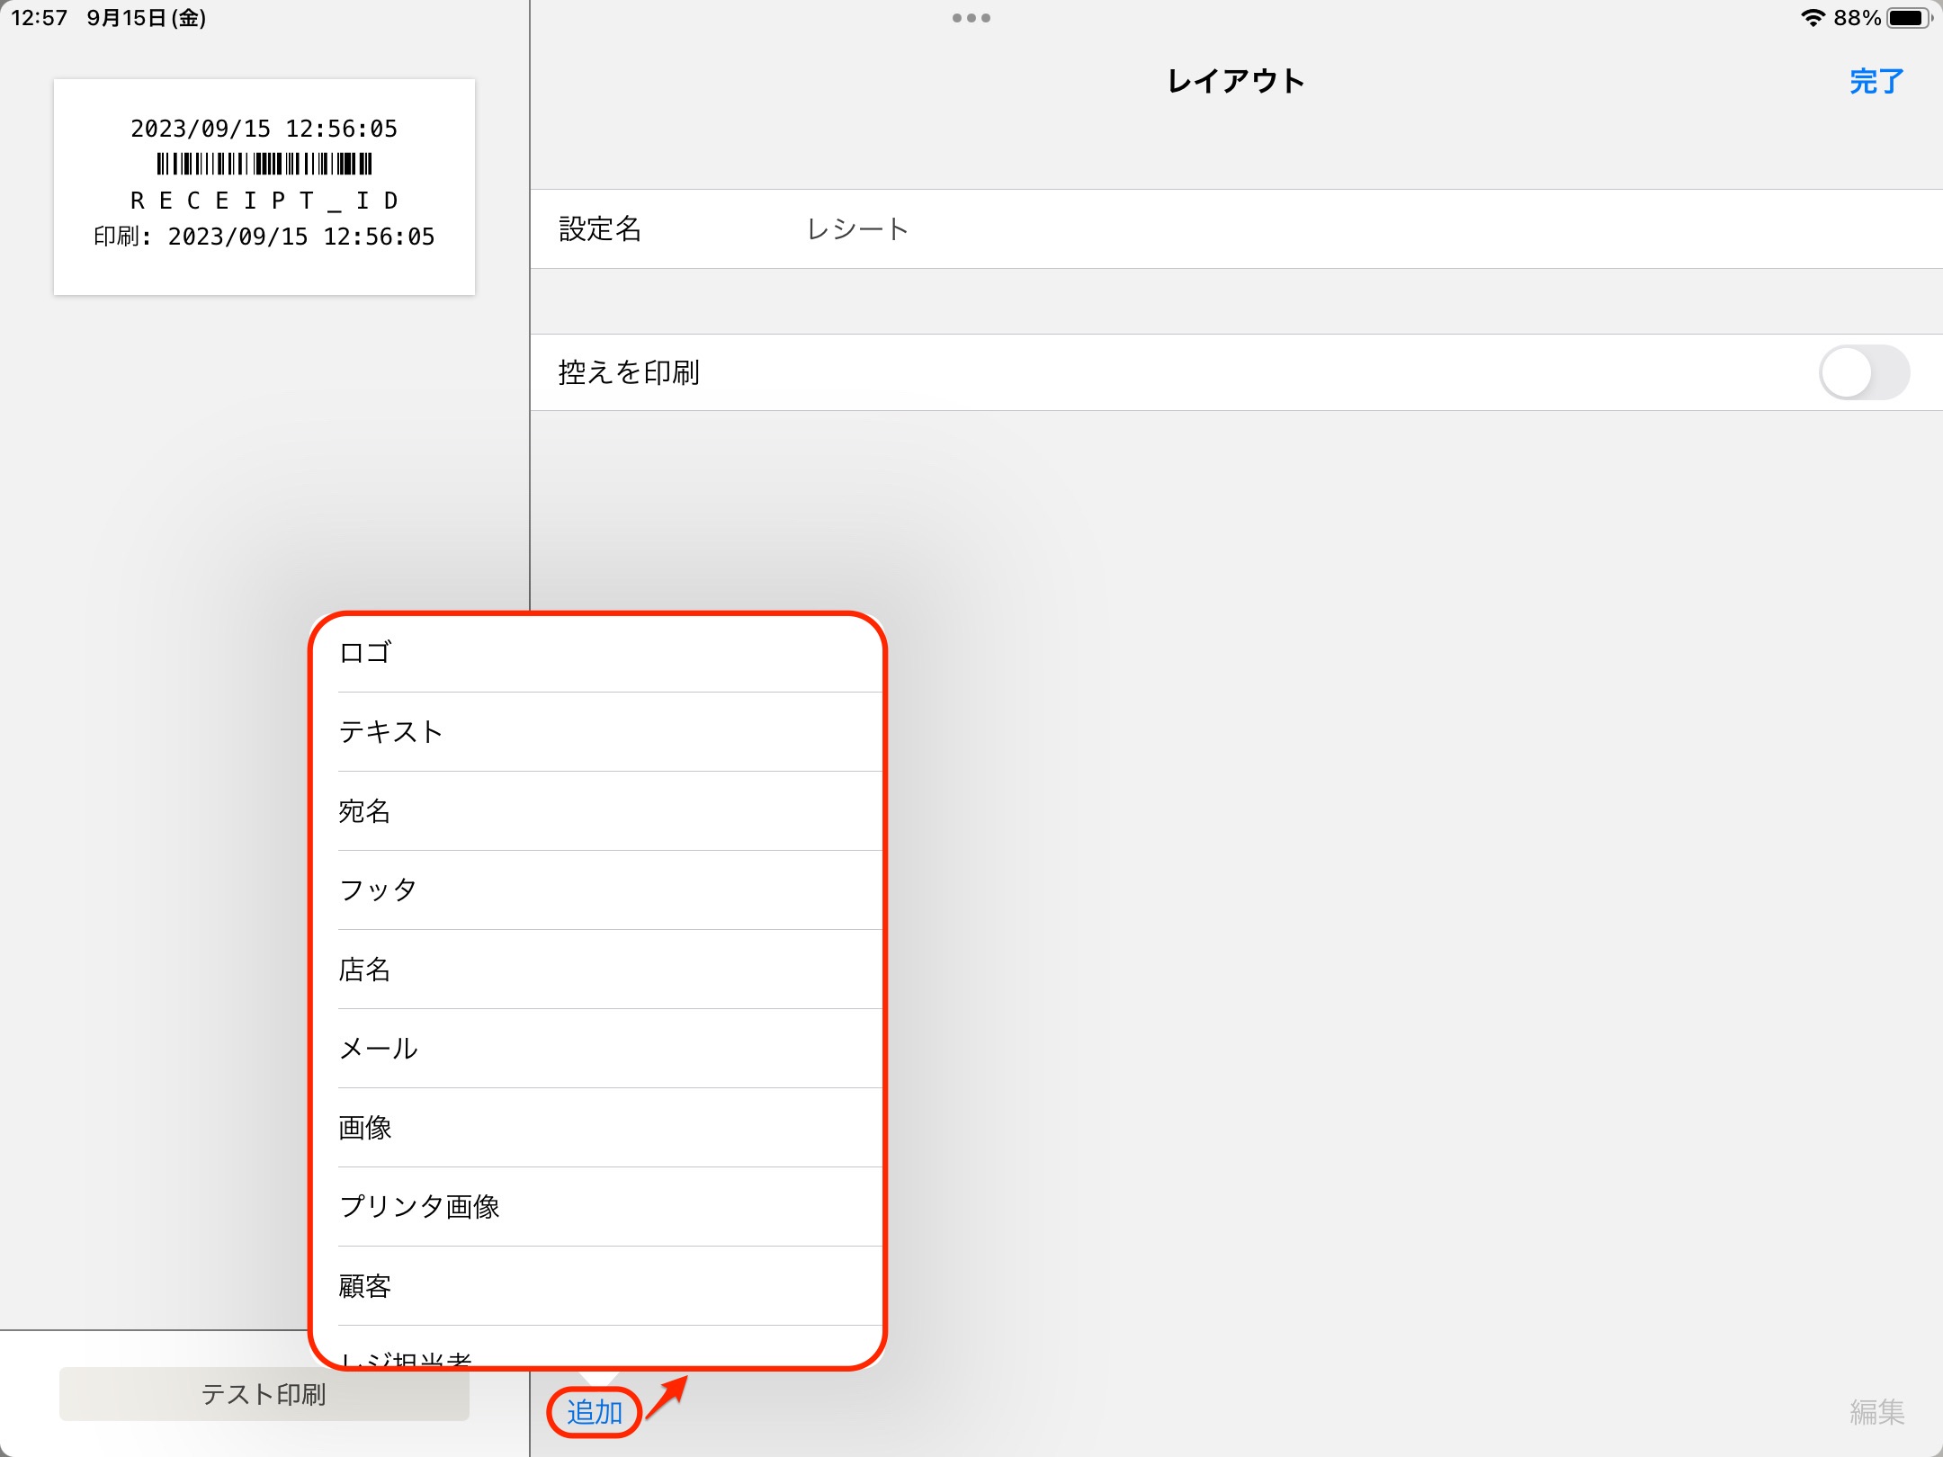Select 店名 in the add list

[x=597, y=970]
